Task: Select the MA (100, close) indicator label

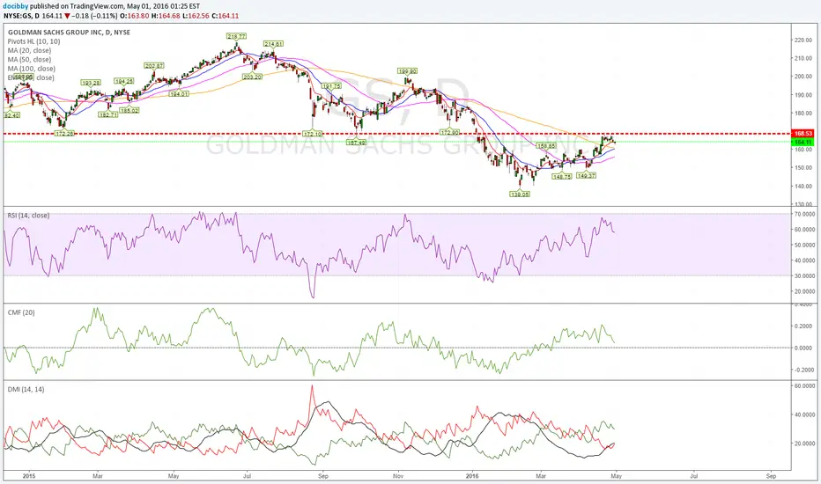Action: pyautogui.click(x=32, y=69)
